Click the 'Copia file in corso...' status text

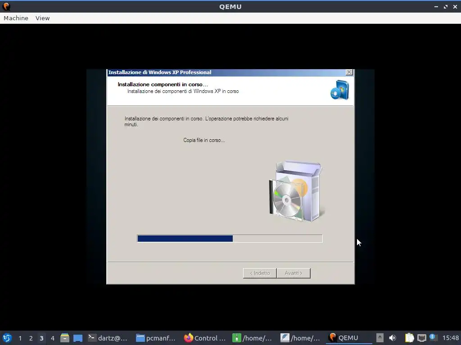point(204,140)
